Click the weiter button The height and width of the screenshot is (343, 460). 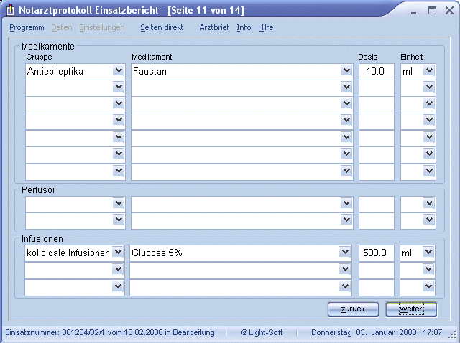pos(411,309)
